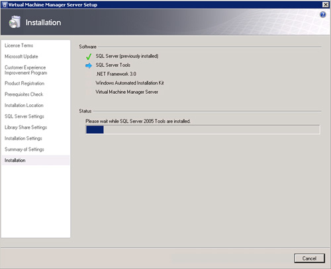Open the Prerequisites Check step
This screenshot has width=331, height=269.
pos(24,95)
